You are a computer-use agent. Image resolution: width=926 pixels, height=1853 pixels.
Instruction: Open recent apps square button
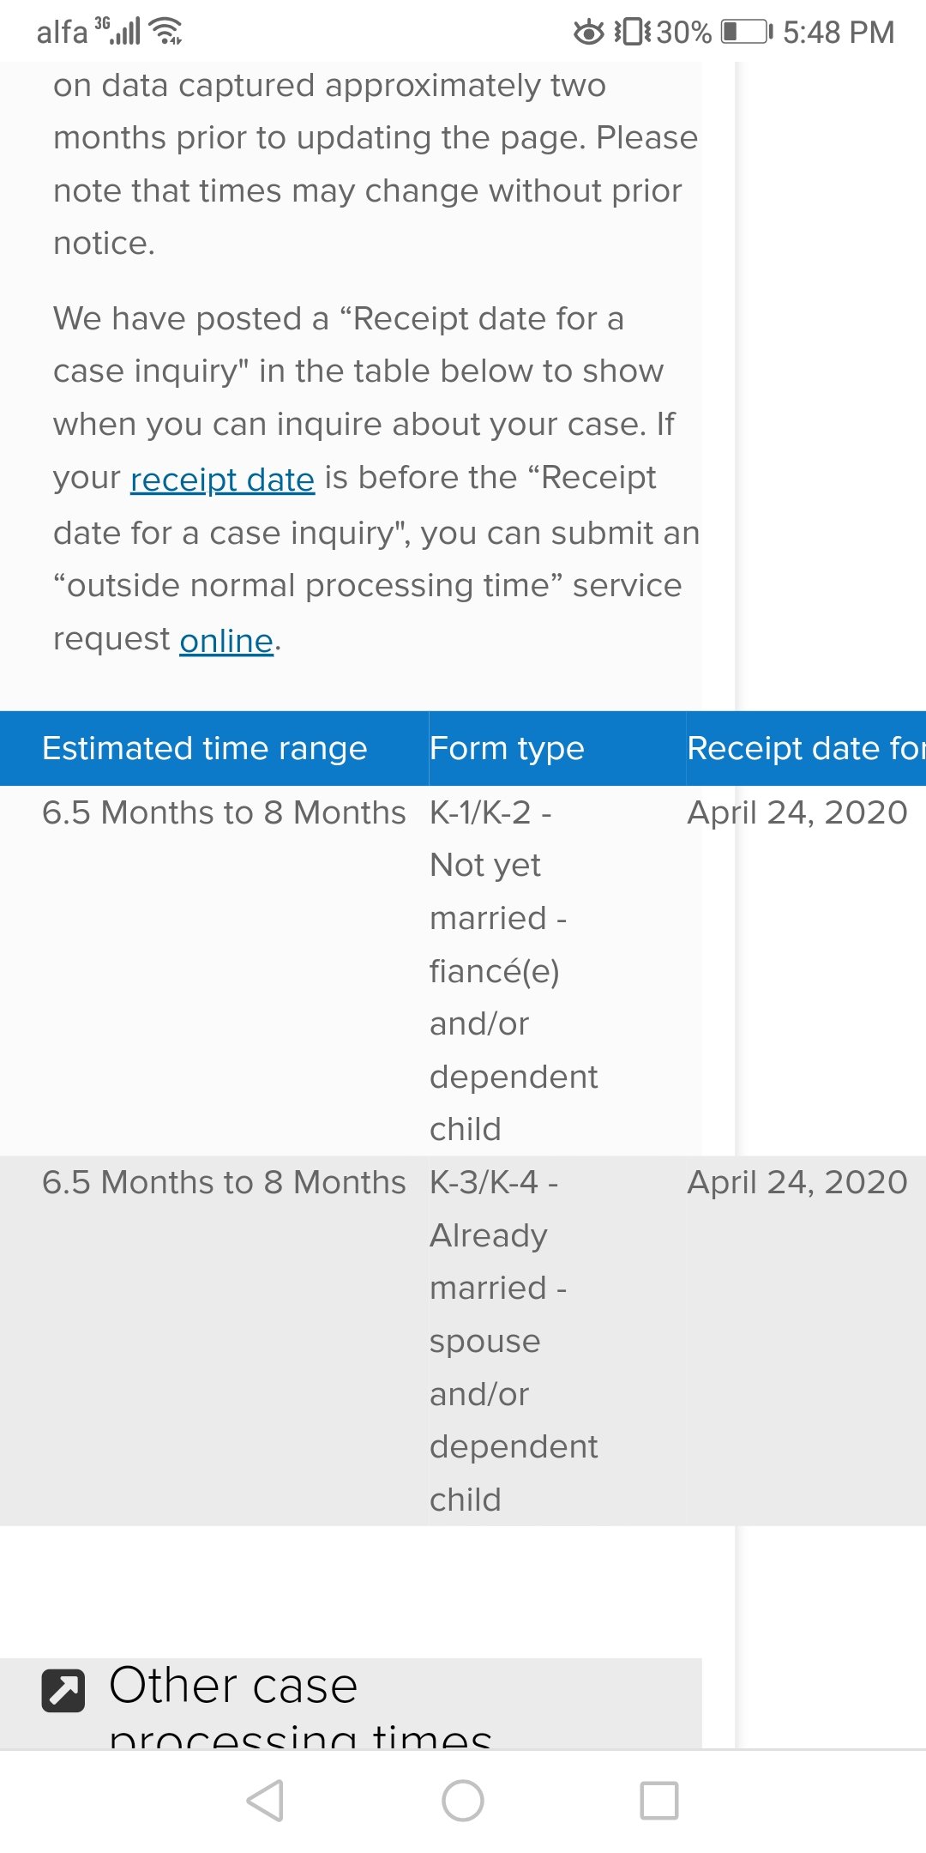pyautogui.click(x=659, y=1800)
